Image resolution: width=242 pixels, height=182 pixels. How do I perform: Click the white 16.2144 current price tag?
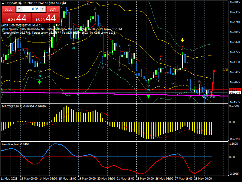pyautogui.click(x=235, y=93)
